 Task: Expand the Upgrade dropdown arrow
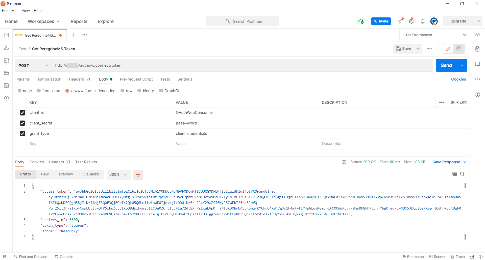click(478, 21)
